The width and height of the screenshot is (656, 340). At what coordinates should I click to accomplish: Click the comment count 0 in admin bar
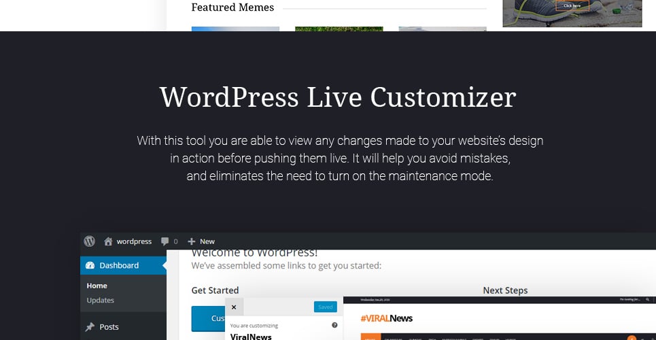point(175,241)
